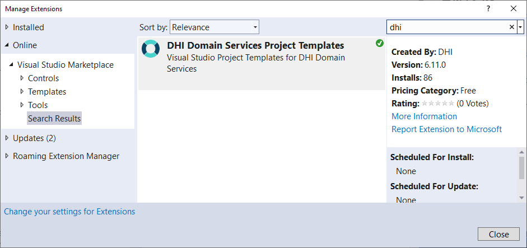Expand the Roaming Extension Manager arrow
527x248 pixels.
click(x=7, y=156)
